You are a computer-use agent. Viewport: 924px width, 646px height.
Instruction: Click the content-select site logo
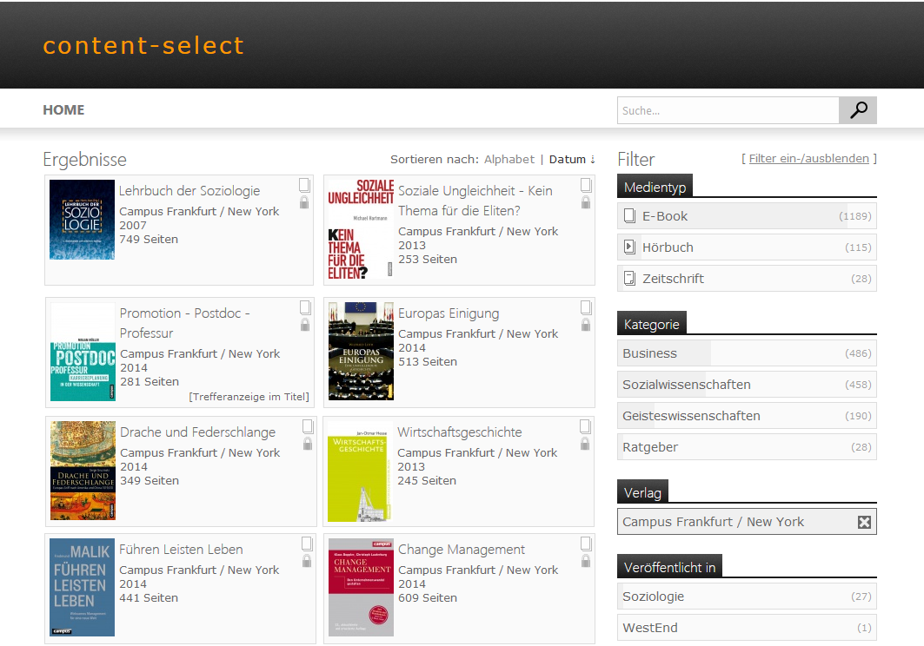coord(143,45)
